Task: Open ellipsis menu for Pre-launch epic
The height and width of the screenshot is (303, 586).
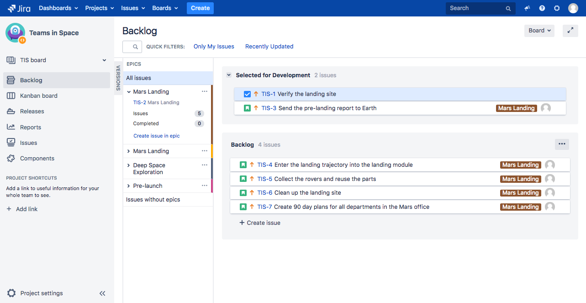Action: (x=205, y=186)
